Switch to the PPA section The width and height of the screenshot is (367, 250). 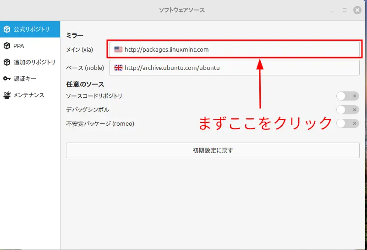[30, 46]
